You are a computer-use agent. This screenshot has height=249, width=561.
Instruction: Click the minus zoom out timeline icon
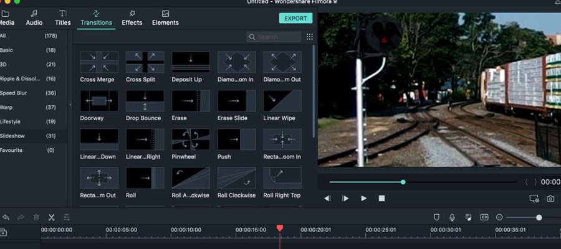pyautogui.click(x=499, y=217)
